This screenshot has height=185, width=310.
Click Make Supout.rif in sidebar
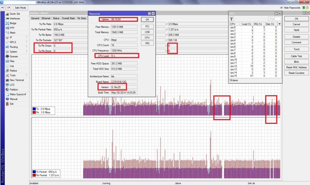pos(18,94)
